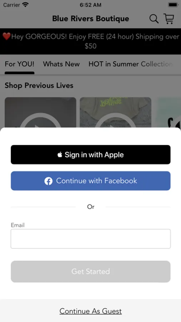Tap the Get Started button

click(91, 272)
